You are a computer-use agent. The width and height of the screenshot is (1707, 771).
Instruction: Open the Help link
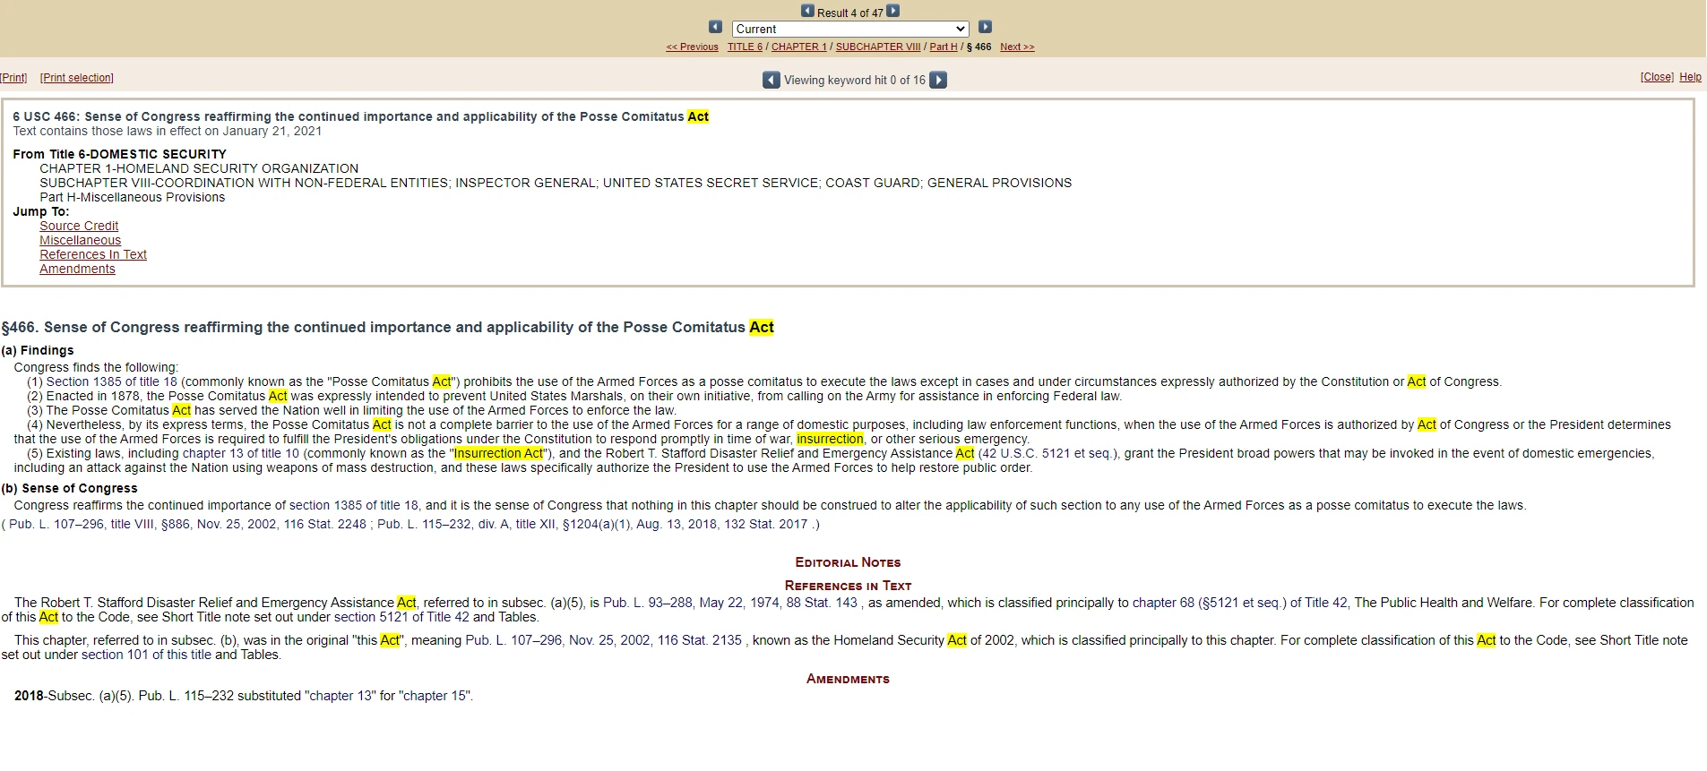[1690, 77]
